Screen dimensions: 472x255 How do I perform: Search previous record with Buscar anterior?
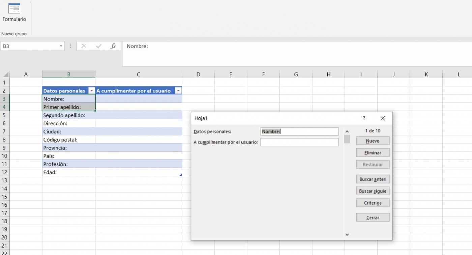click(x=373, y=179)
